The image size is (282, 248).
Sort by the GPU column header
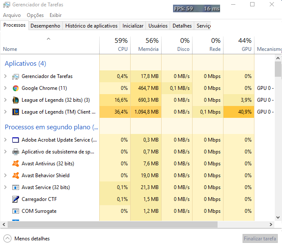(239, 45)
